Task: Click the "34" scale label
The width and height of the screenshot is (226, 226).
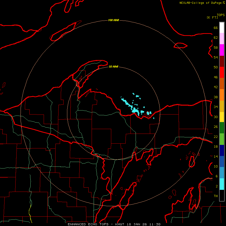Action: (x=216, y=107)
